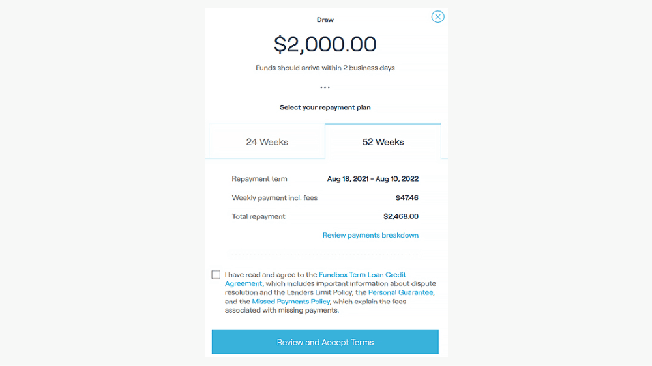Check the 'I have read and agree' checkbox

click(x=216, y=275)
